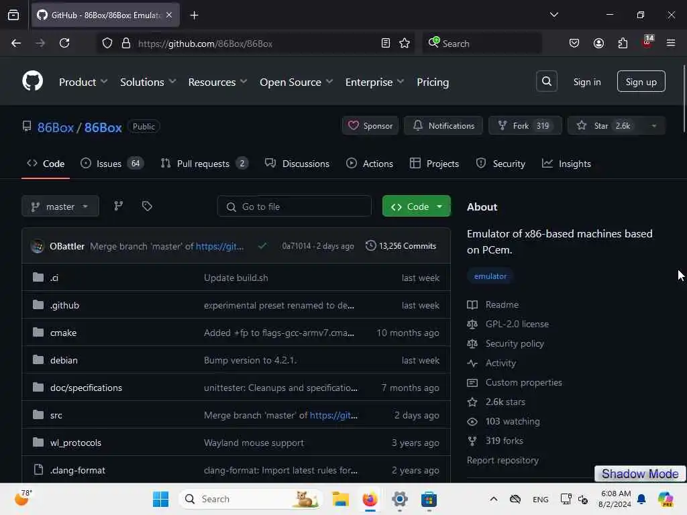Star the 86Box repository

[605, 125]
